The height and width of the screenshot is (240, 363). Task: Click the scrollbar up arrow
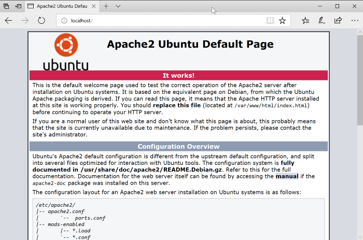360,32
